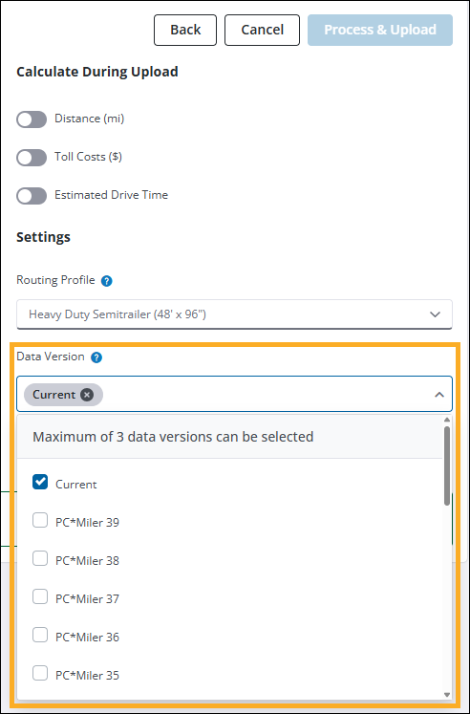Check the PC*Miler 39 checkbox
This screenshot has width=470, height=714.
coord(40,521)
